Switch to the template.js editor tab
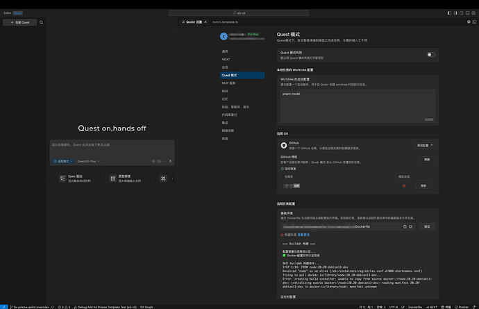Screen dimensions: 479x309 point(225,22)
